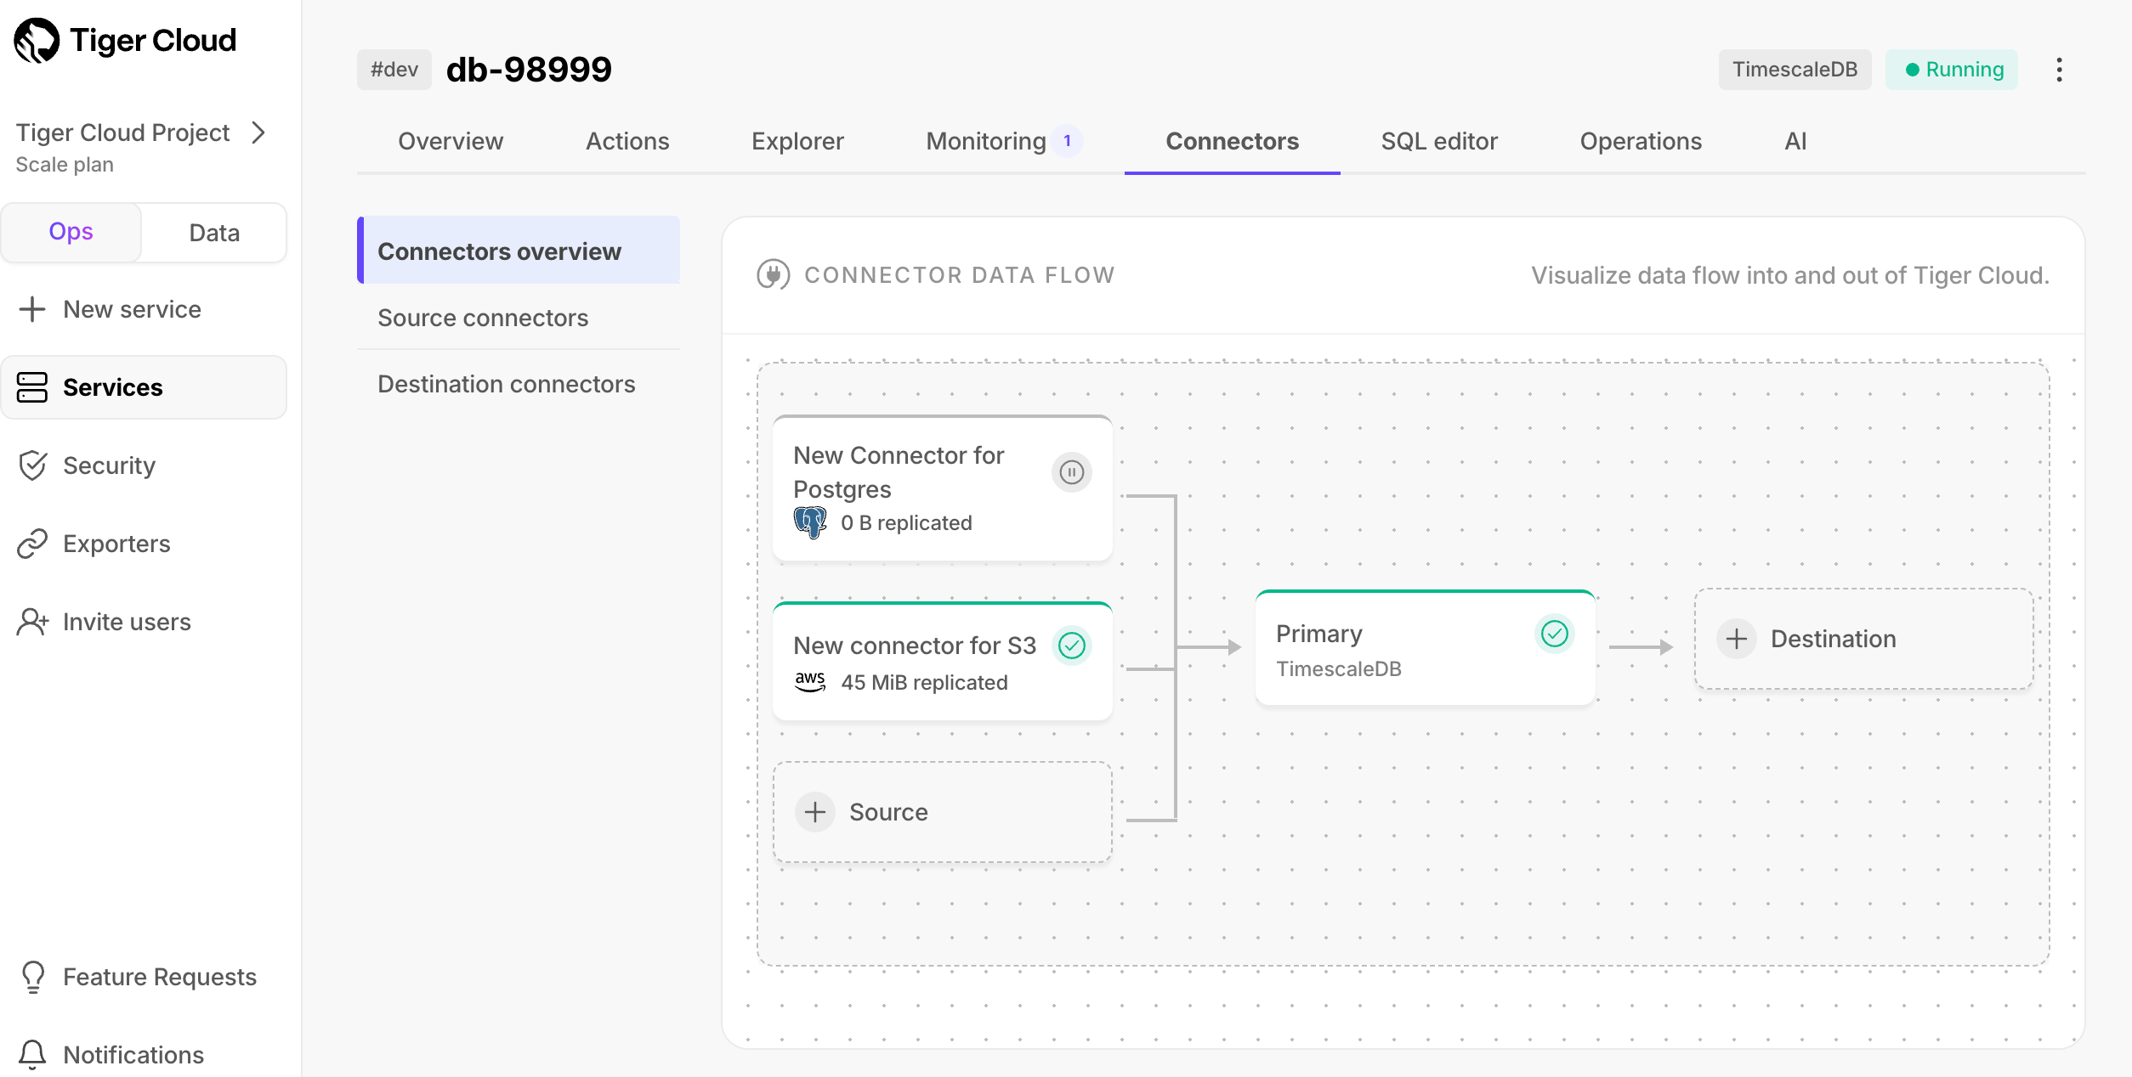Image resolution: width=2132 pixels, height=1077 pixels.
Task: Click the plus icon on Destination card
Action: tap(1737, 639)
